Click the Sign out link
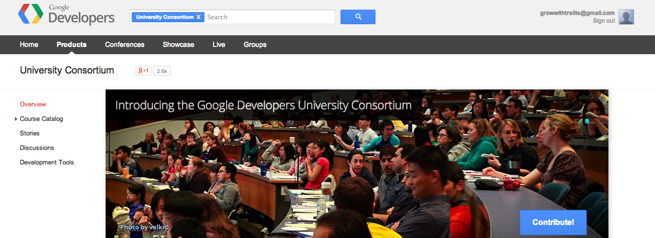 (604, 21)
